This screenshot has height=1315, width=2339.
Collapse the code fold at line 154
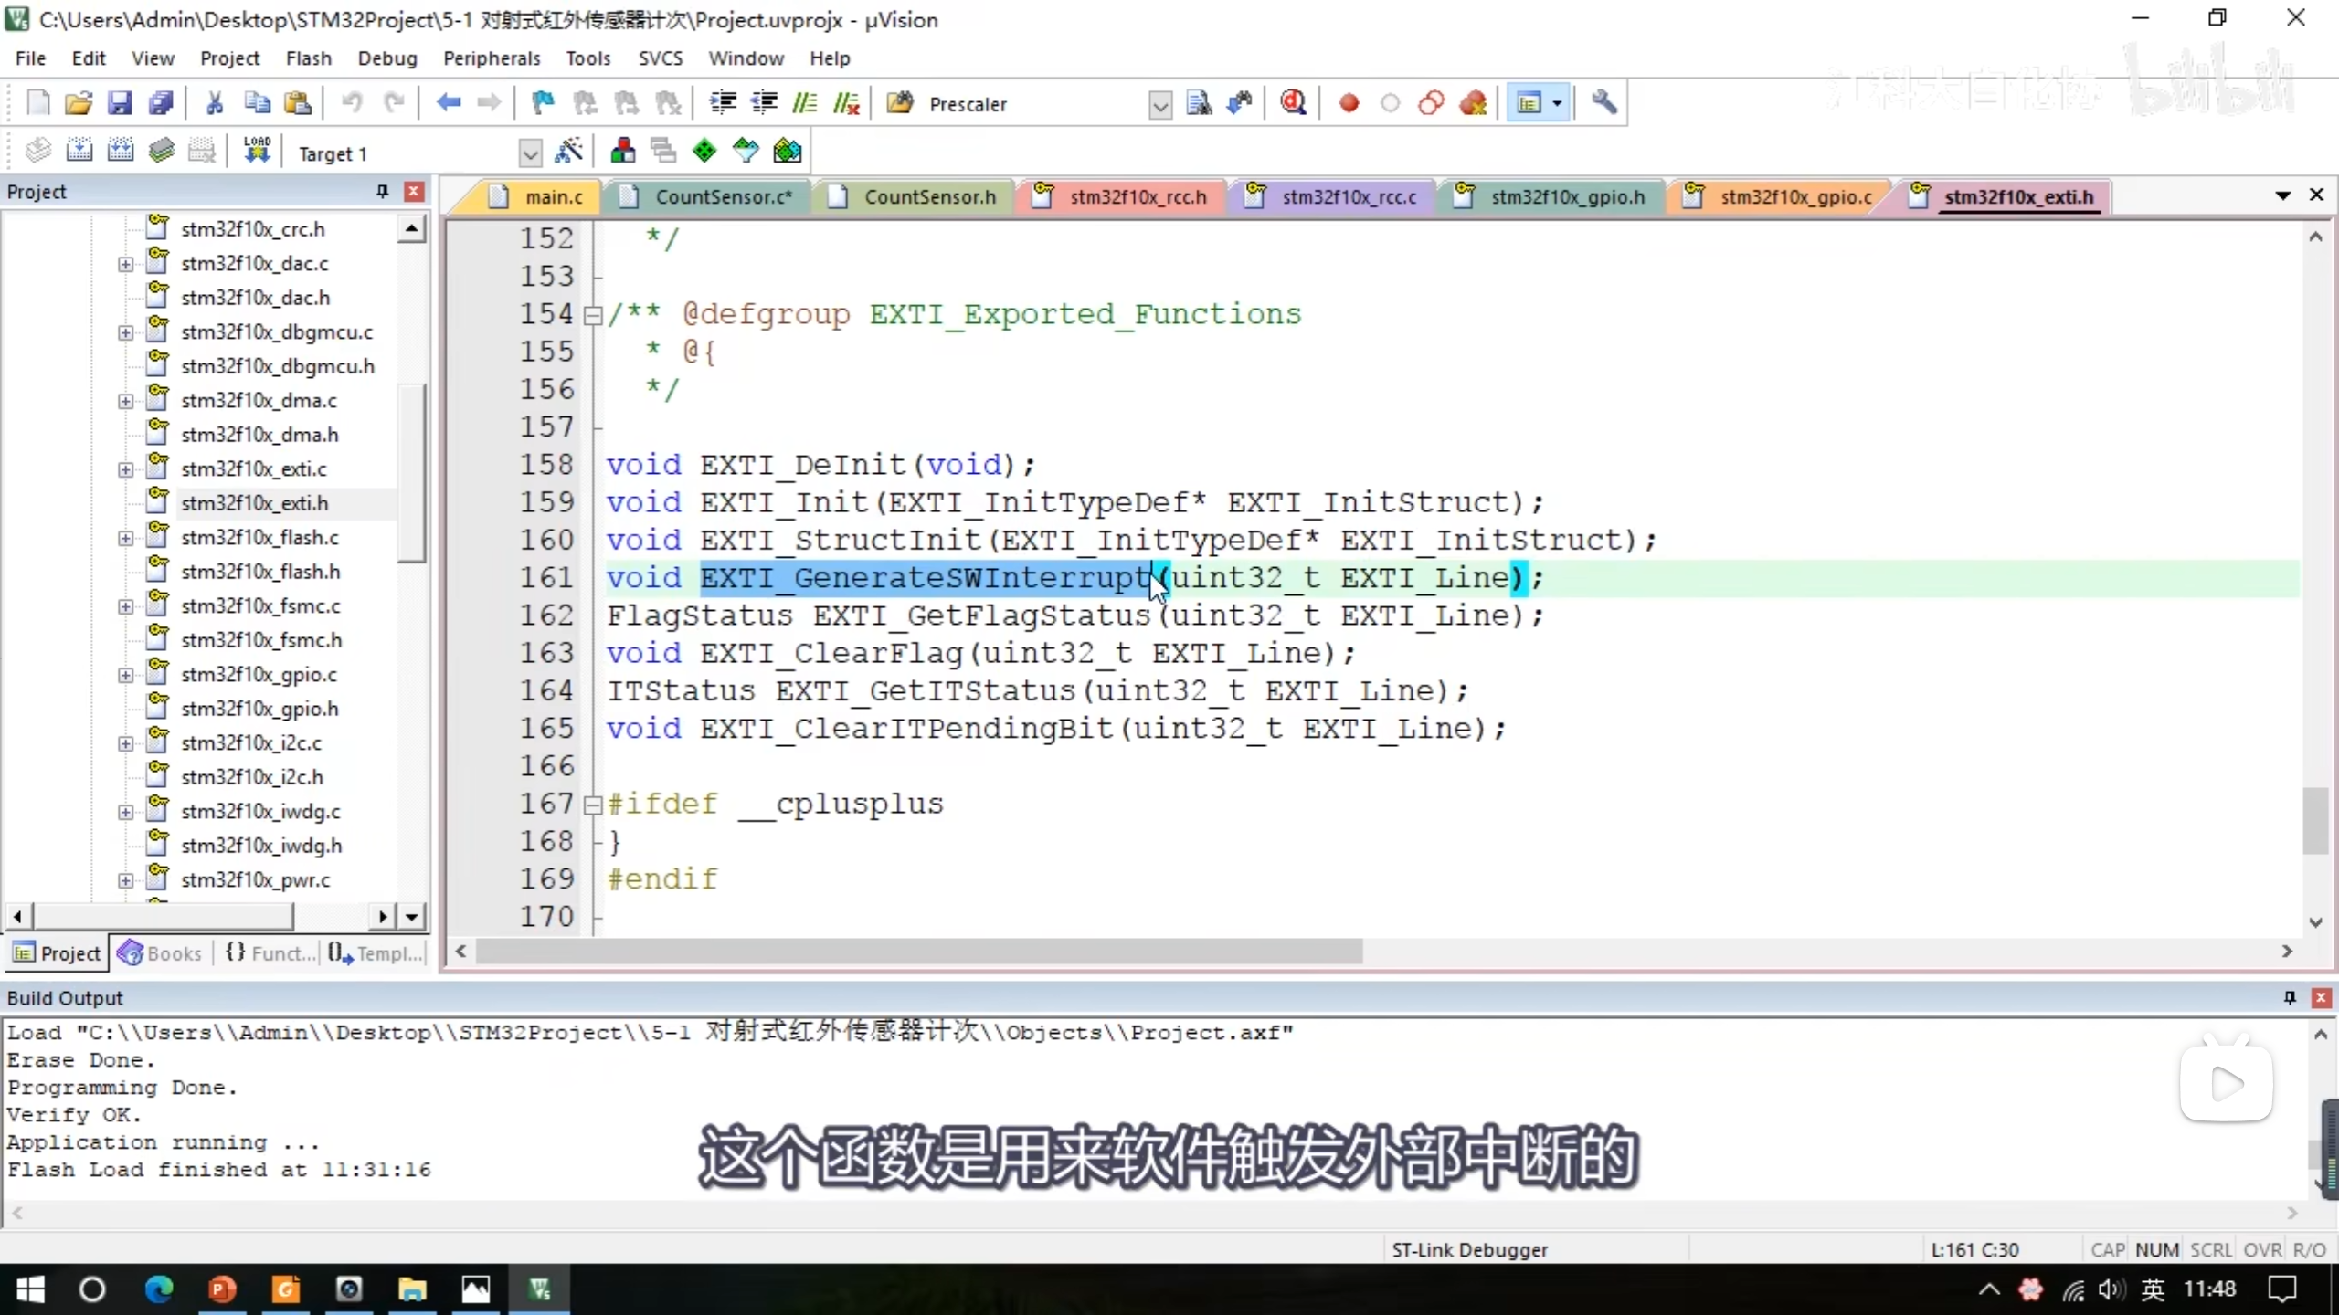tap(593, 316)
